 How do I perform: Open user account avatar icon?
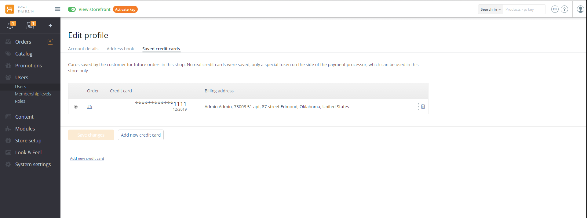580,9
